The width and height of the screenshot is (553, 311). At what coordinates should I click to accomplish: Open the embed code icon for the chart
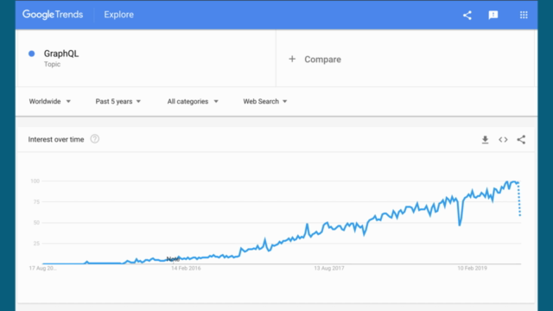503,140
